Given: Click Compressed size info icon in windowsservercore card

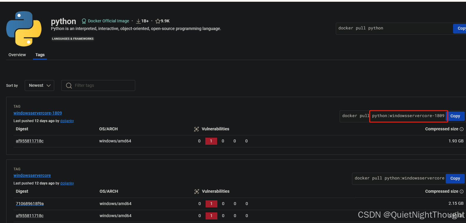Looking at the screenshot, I should click(x=462, y=192).
